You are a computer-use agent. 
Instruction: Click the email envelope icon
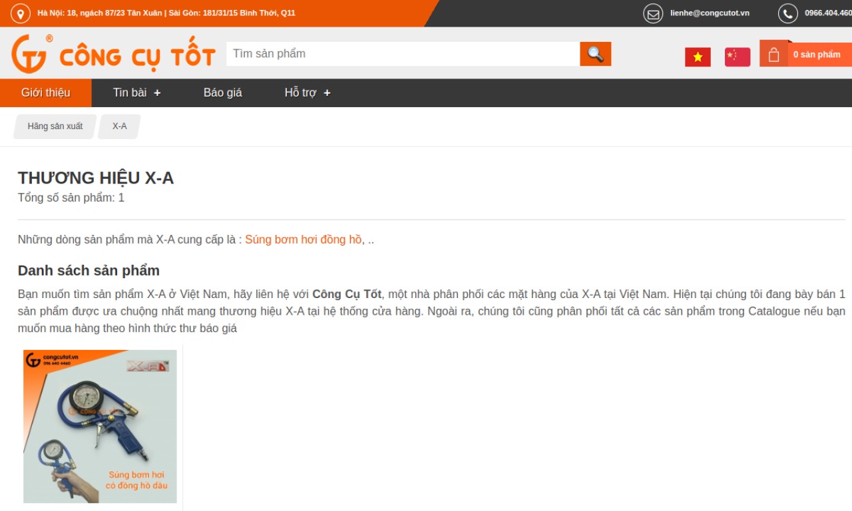(653, 13)
